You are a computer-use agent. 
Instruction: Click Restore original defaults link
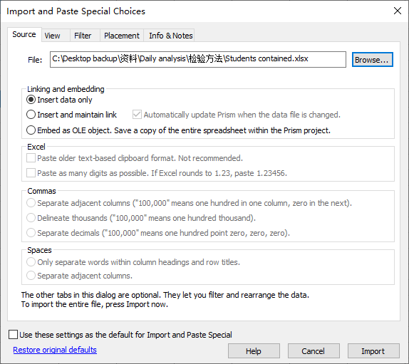pos(55,350)
